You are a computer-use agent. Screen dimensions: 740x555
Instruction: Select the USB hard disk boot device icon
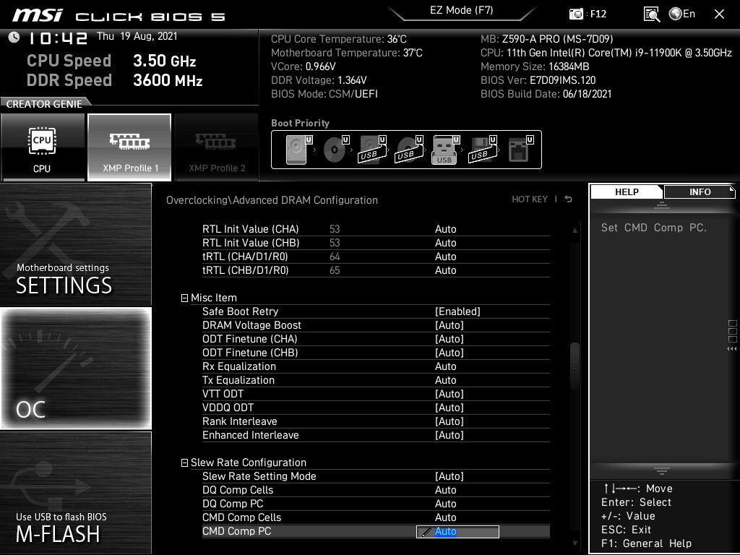372,150
